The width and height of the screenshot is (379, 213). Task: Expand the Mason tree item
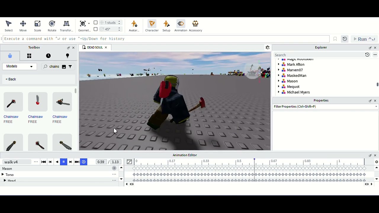coord(278,81)
